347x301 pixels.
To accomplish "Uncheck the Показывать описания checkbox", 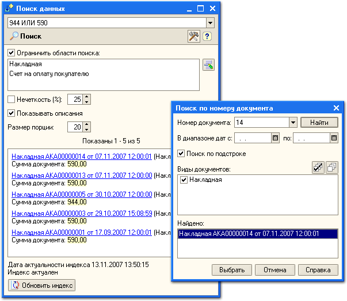I will [x=12, y=113].
